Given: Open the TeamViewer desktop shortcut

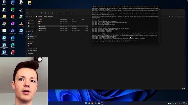Looking at the screenshot, I should tap(21, 31).
